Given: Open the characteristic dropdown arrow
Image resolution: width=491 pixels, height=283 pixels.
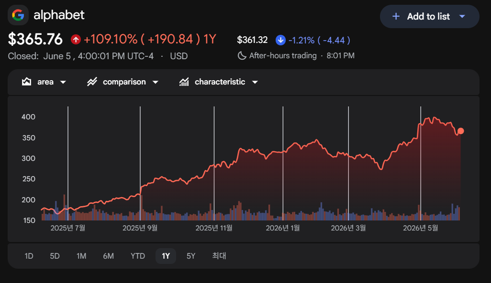Looking at the screenshot, I should [255, 82].
